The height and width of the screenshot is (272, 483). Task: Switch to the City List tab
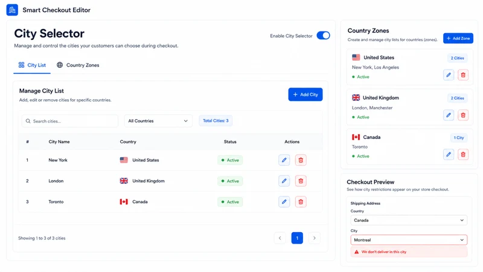(32, 65)
